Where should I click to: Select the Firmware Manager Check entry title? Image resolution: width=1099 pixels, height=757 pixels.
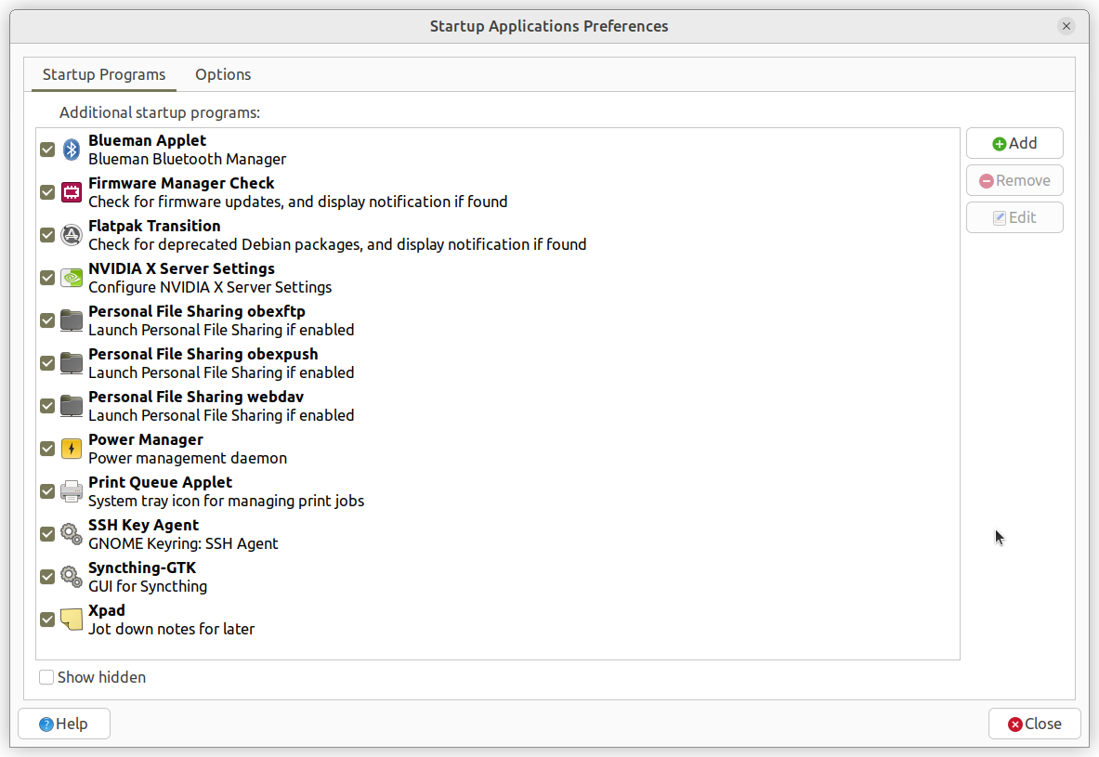coord(181,183)
